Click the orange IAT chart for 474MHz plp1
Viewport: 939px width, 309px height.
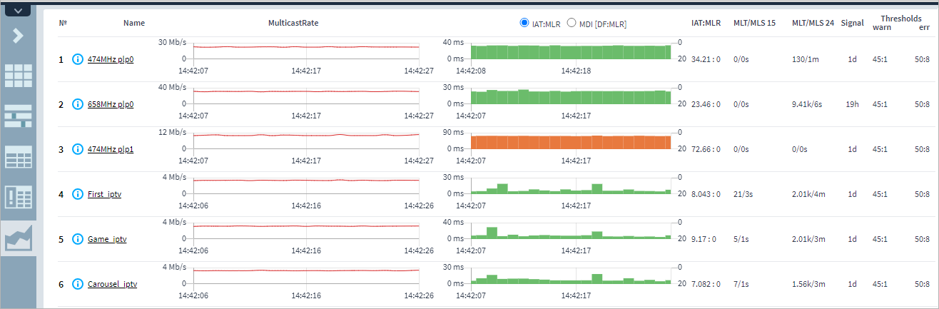pos(571,142)
